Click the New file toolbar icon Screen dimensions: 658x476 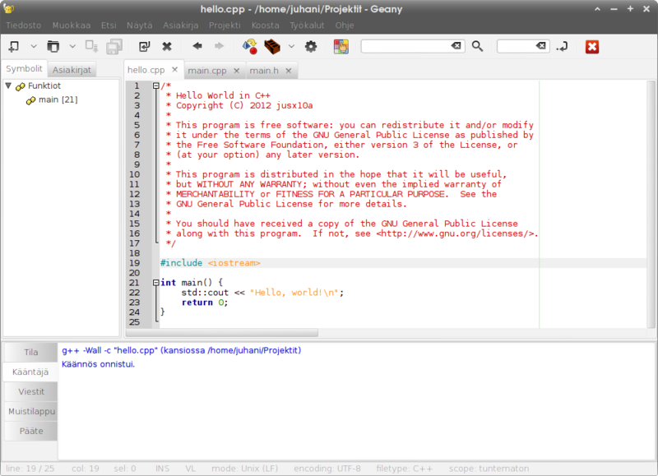click(15, 46)
